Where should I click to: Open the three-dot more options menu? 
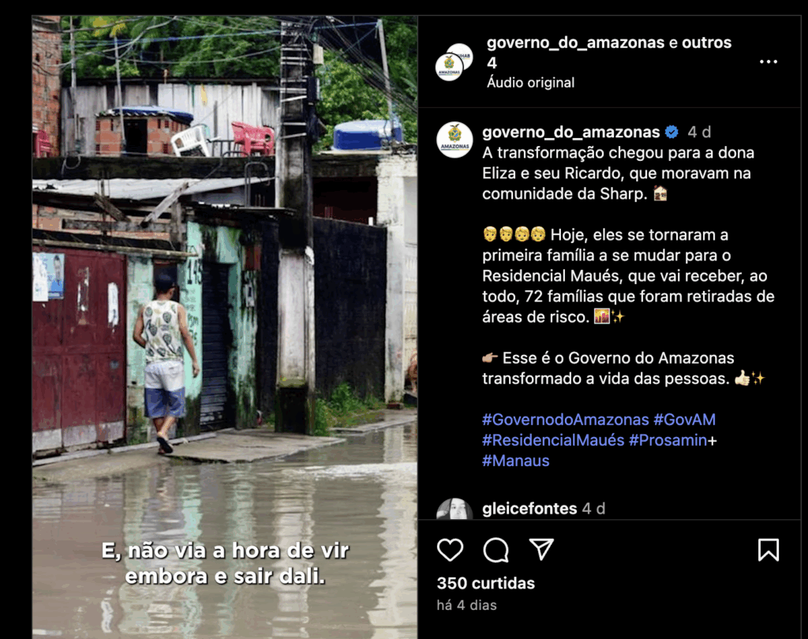point(768,62)
